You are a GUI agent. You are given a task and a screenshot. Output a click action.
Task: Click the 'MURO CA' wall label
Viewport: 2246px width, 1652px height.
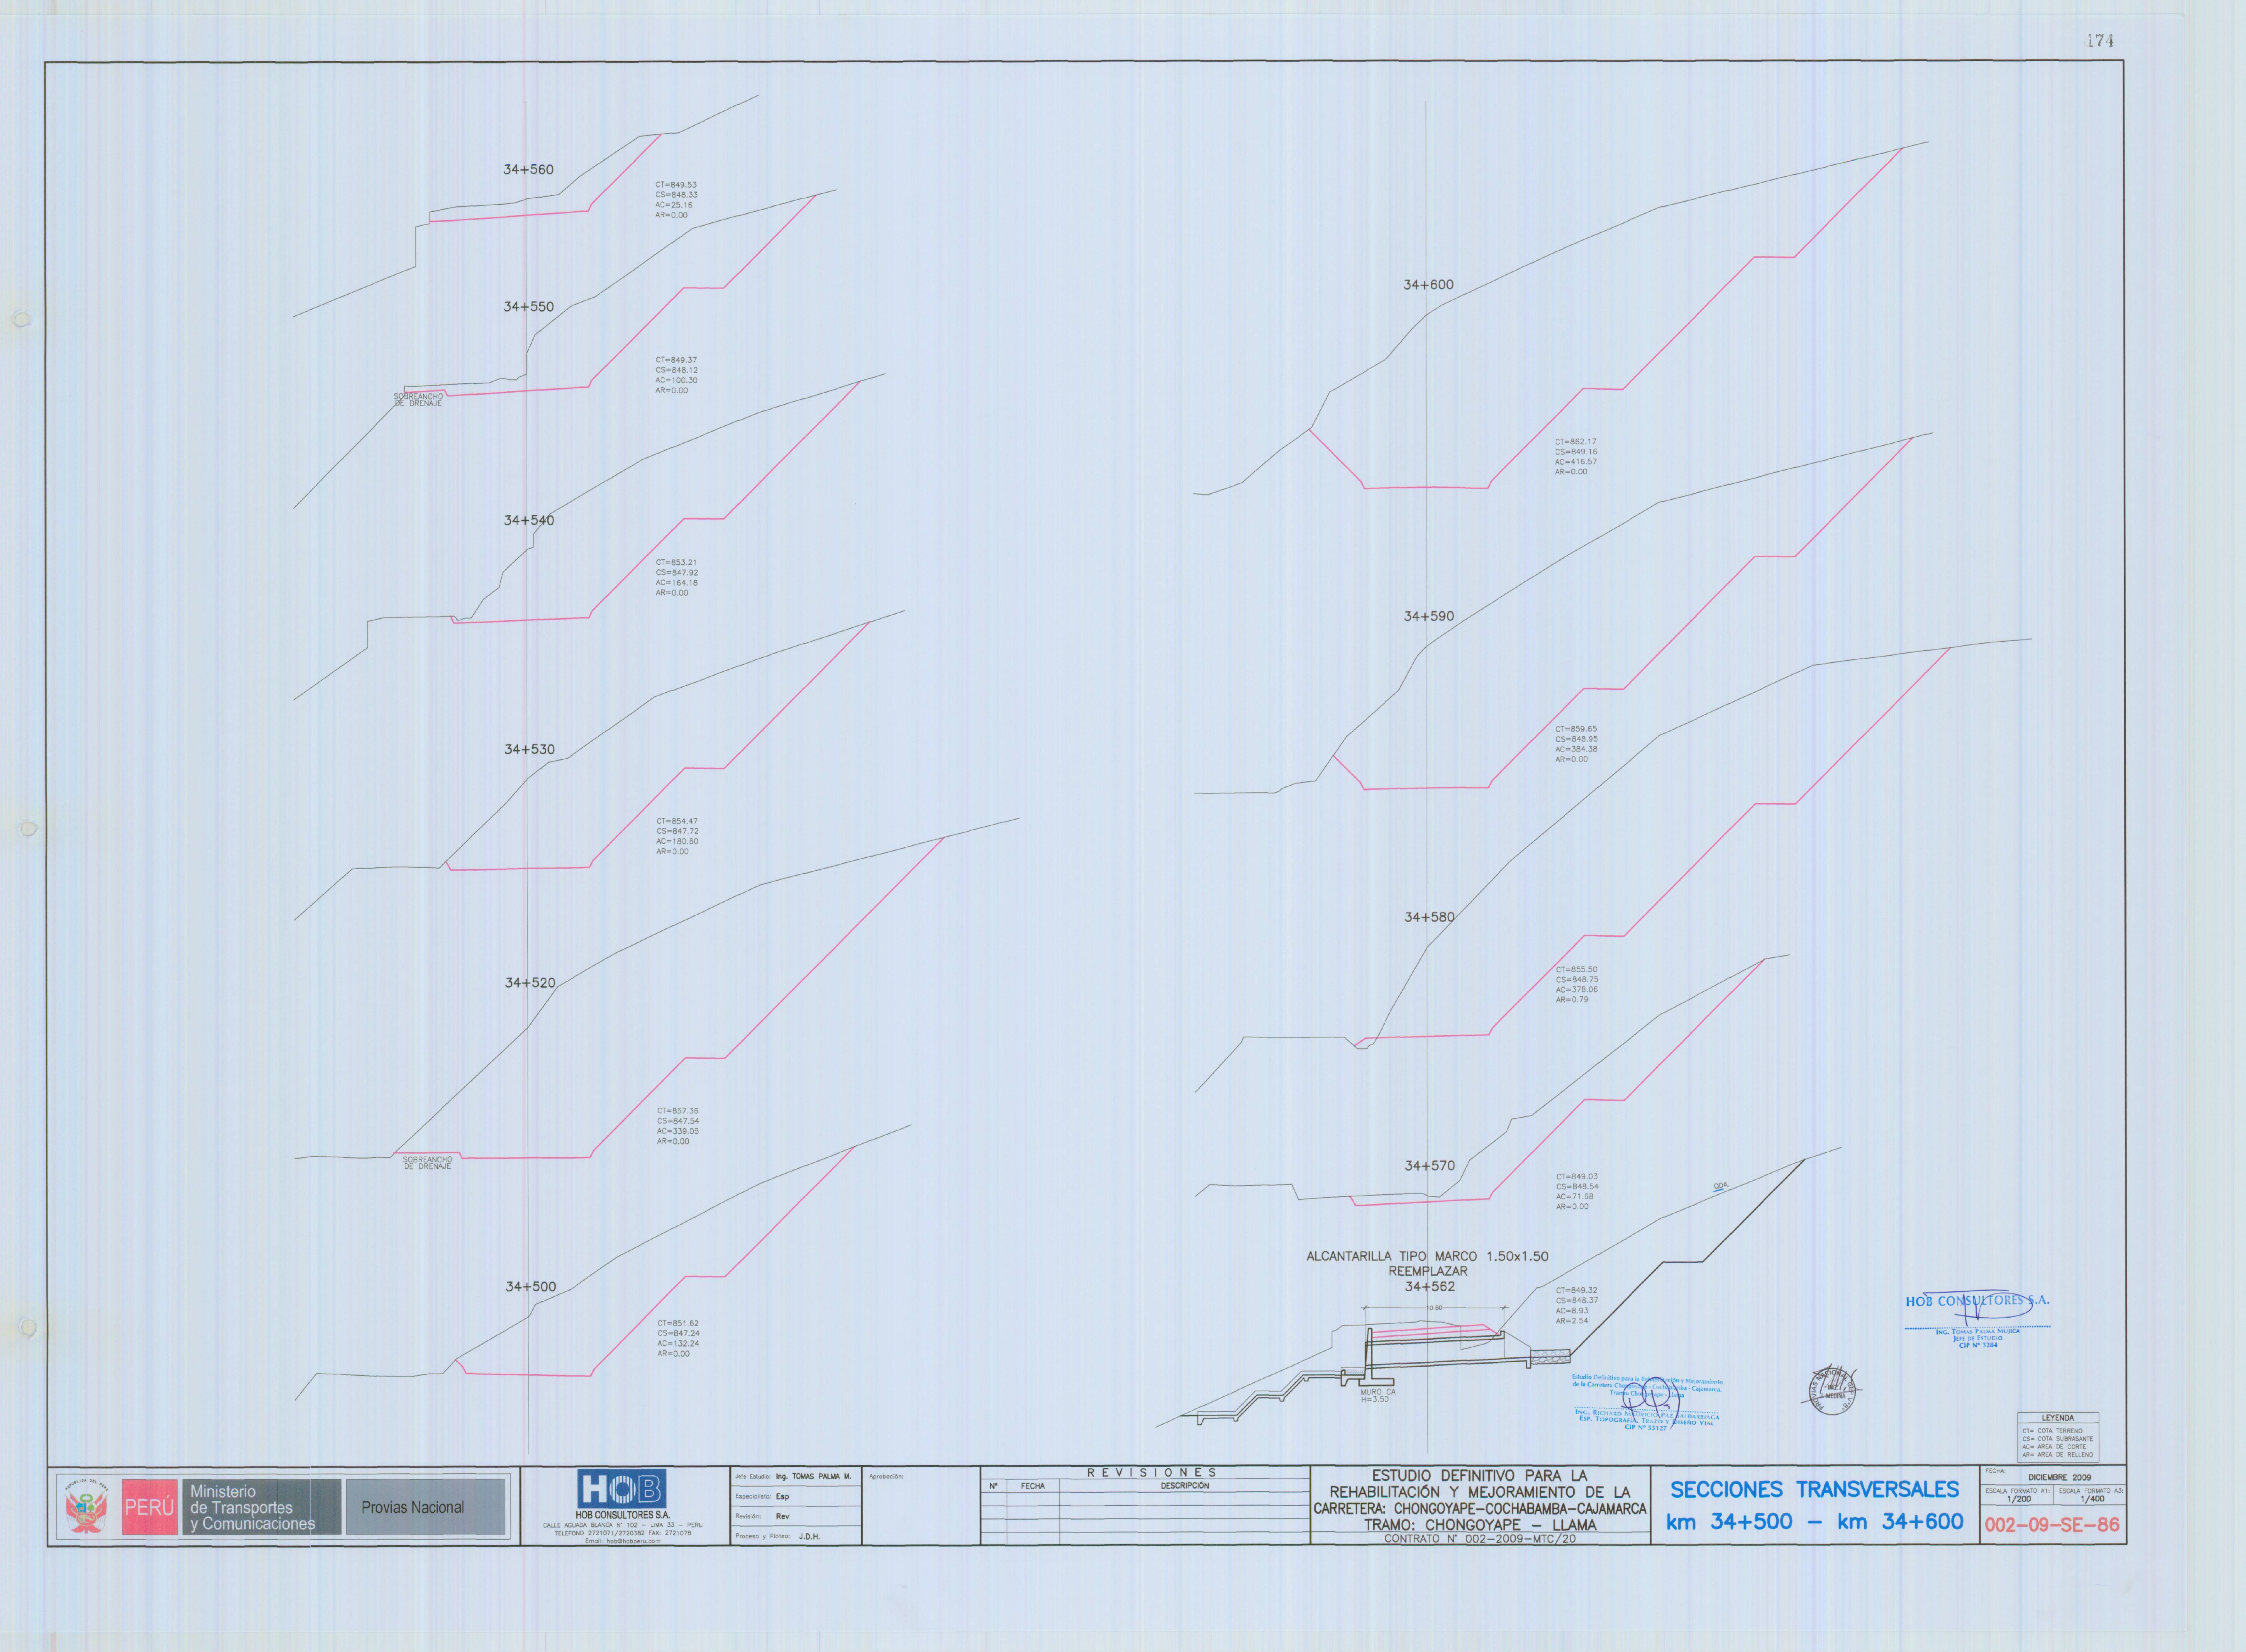(x=1377, y=1392)
